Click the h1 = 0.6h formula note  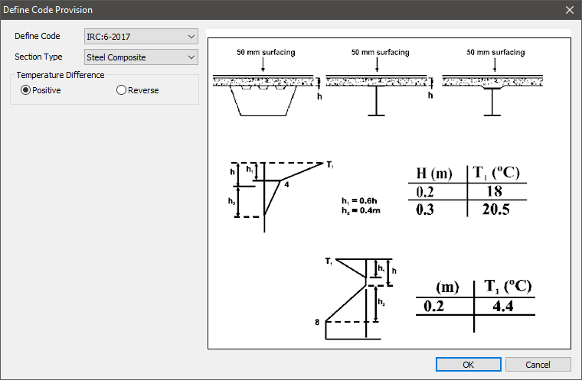(361, 201)
